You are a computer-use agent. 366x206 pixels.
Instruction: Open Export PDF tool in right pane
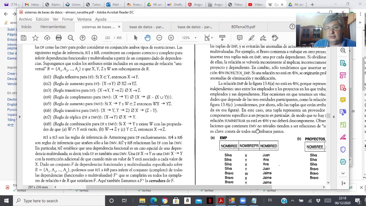tap(343, 63)
